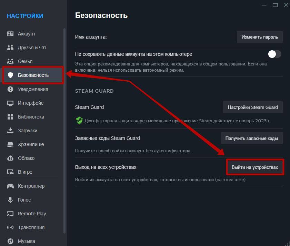Click the Уведомления notifications bell icon
290x246 pixels.
click(11, 89)
